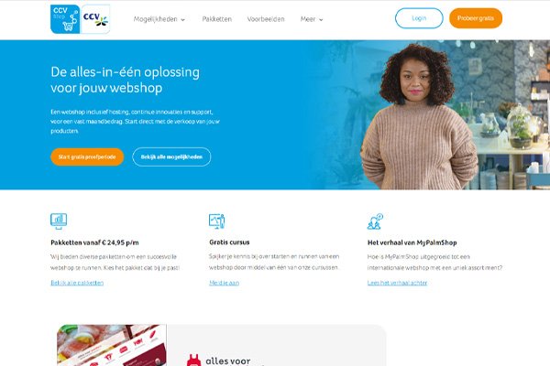The height and width of the screenshot is (366, 550).
Task: Click the chevron next to Mogelijkheden
Action: (182, 20)
